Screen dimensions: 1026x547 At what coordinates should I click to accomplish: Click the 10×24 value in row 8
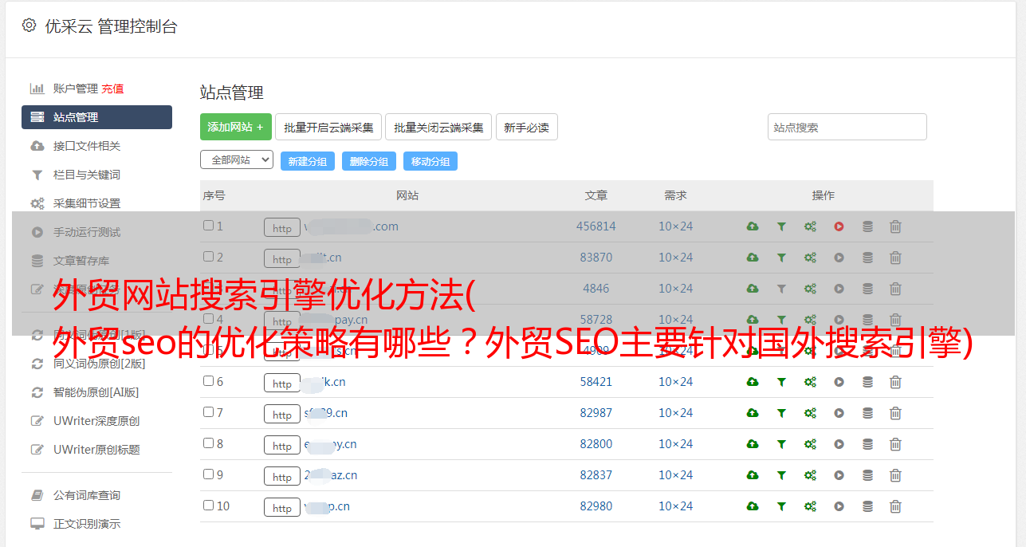click(x=676, y=444)
